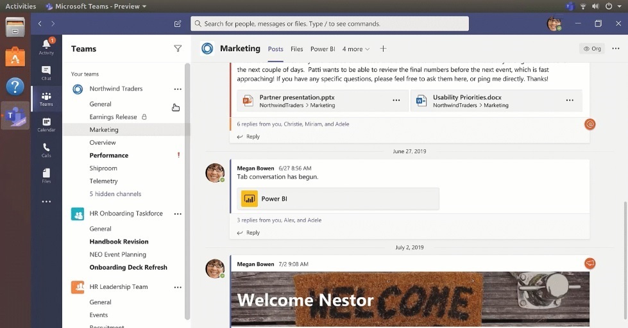The image size is (628, 328).
Task: Click the announcement megaphone icon
Action: tap(590, 263)
